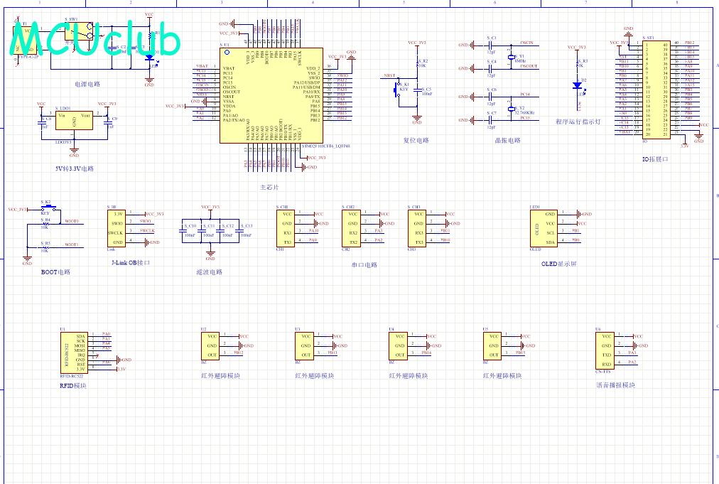The image size is (719, 484).
Task: Click the '滤波电路' section label
Action: point(210,271)
